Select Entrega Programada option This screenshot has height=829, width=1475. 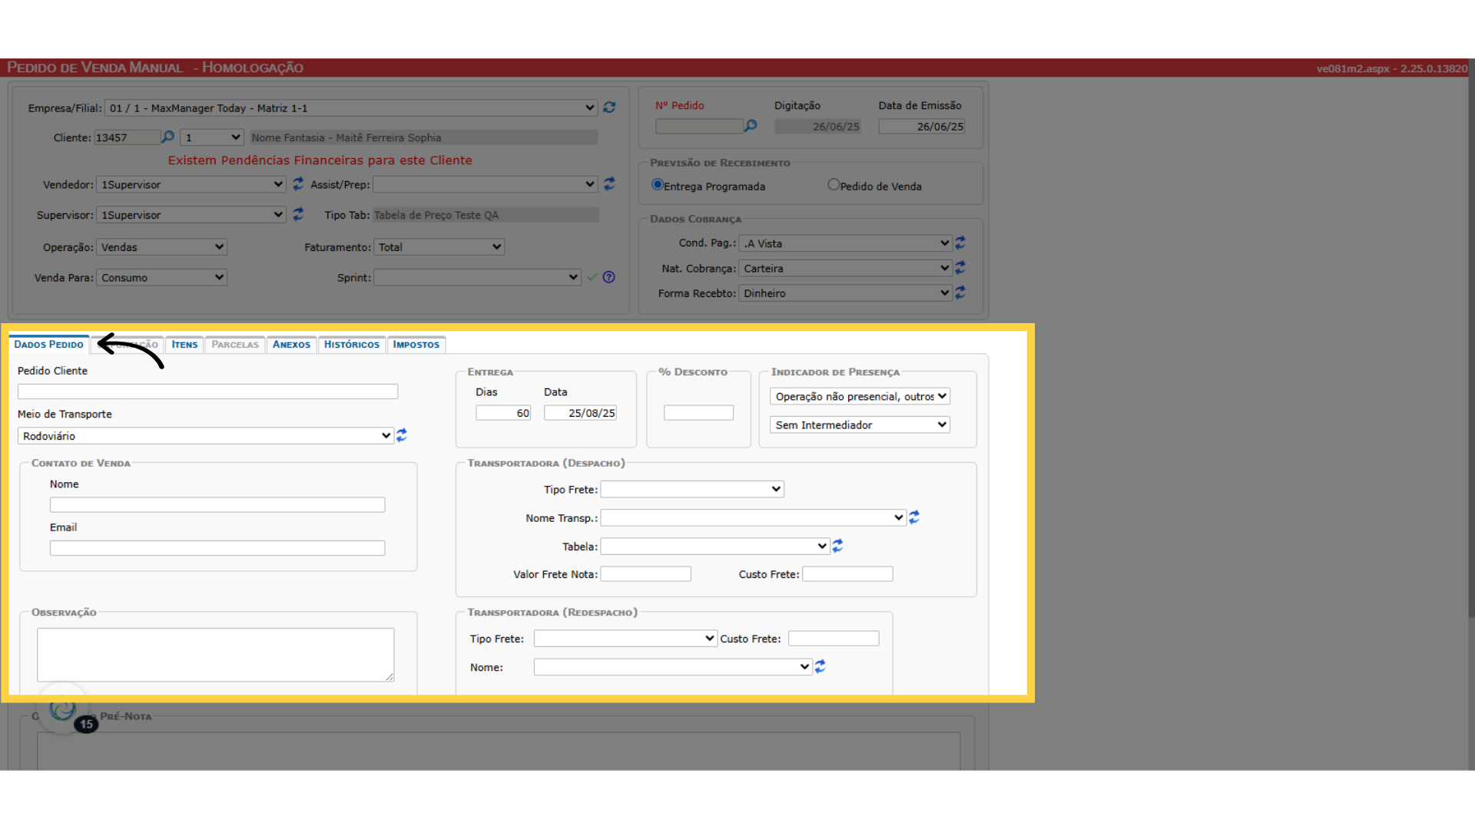tap(657, 184)
